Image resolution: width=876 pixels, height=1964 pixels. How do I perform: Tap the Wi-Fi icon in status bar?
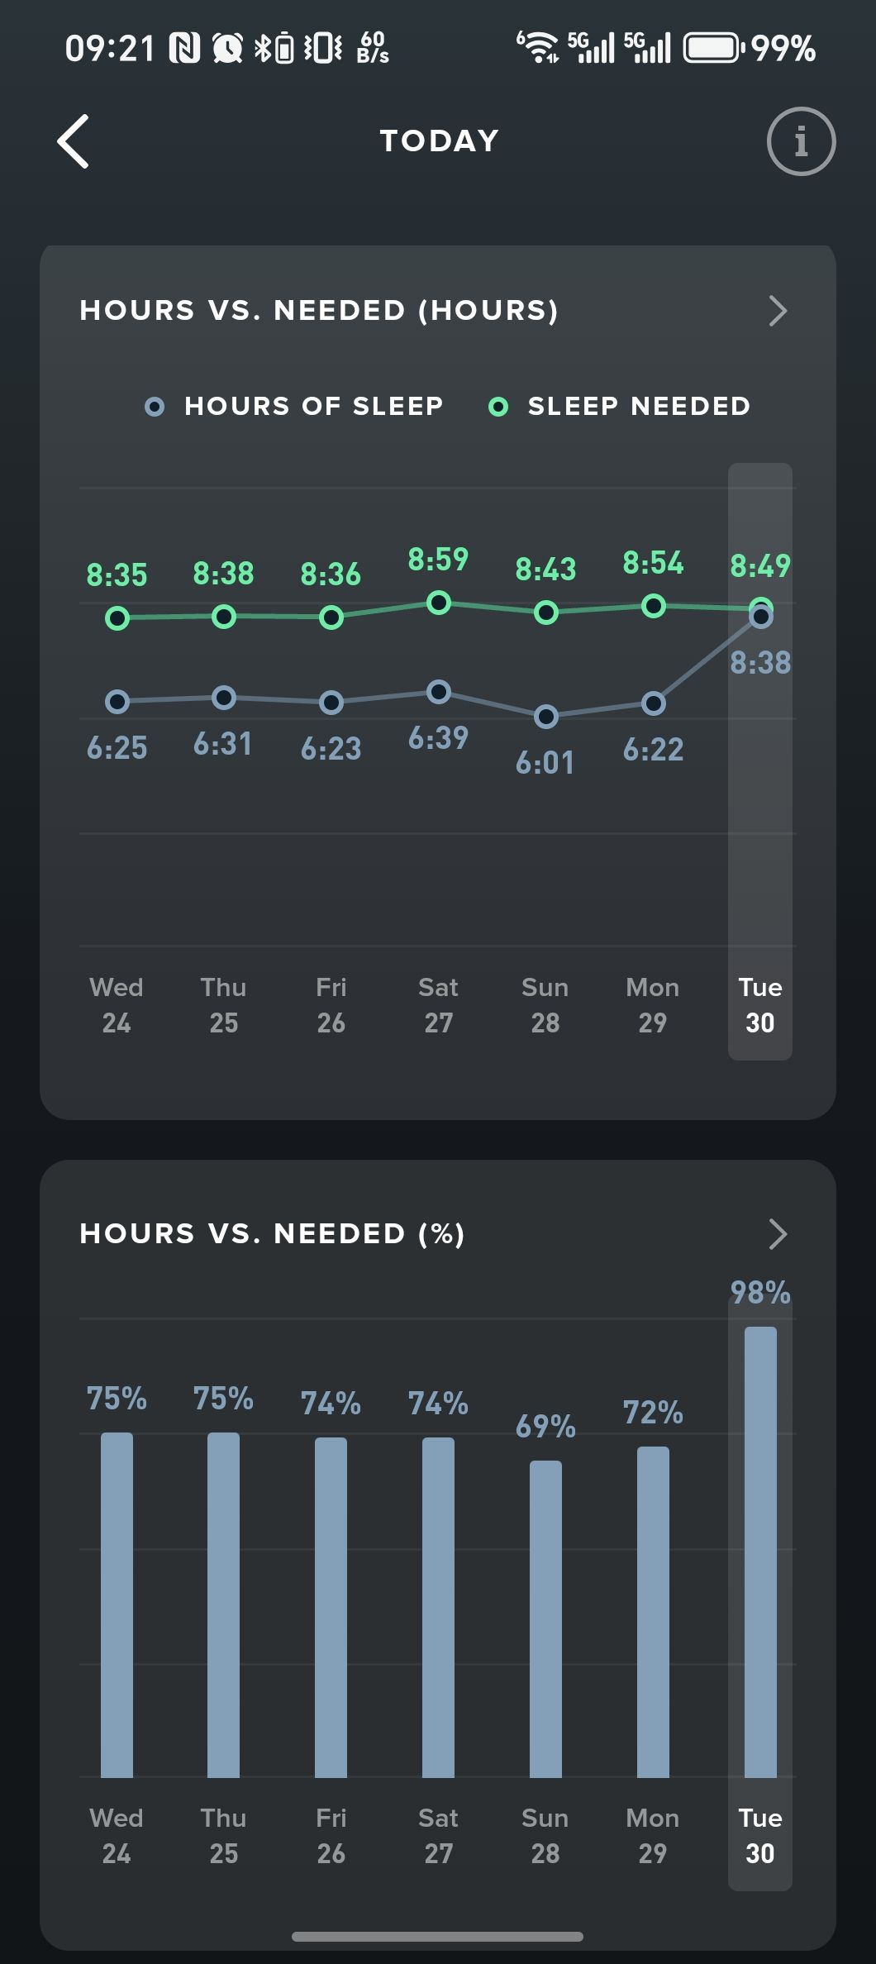[x=538, y=47]
